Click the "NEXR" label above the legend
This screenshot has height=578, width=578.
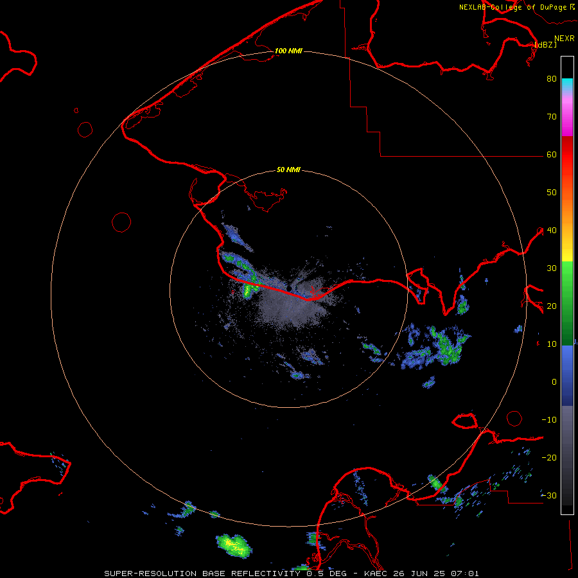point(564,39)
